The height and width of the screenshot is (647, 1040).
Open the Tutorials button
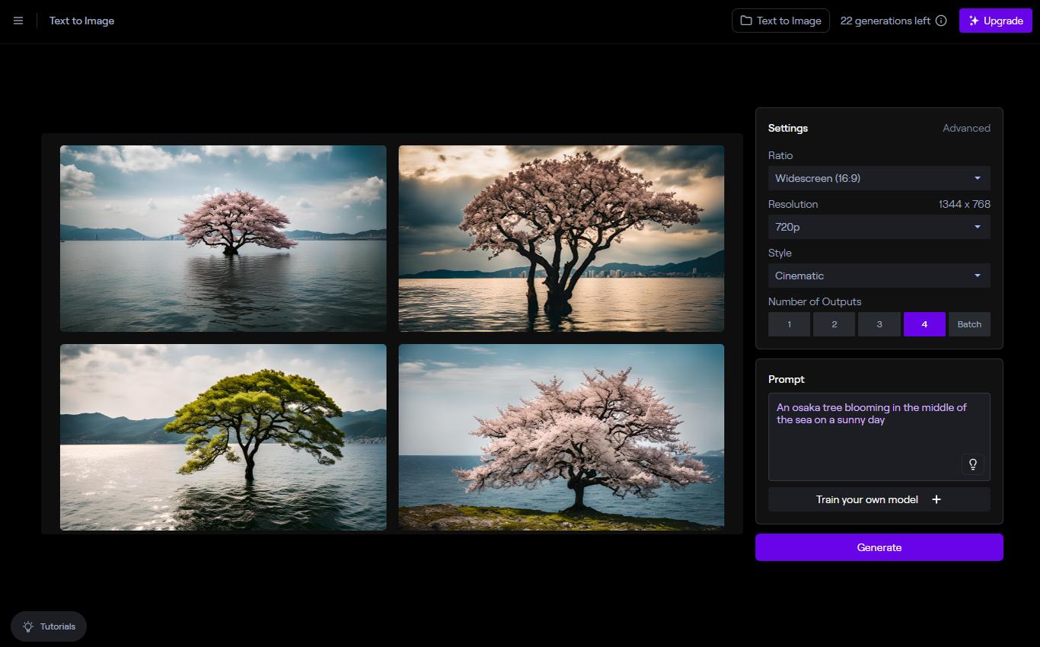(x=49, y=626)
